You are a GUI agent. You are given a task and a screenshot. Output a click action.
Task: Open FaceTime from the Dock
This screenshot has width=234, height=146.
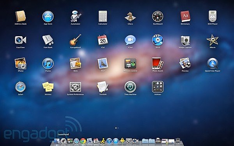pos(135,141)
